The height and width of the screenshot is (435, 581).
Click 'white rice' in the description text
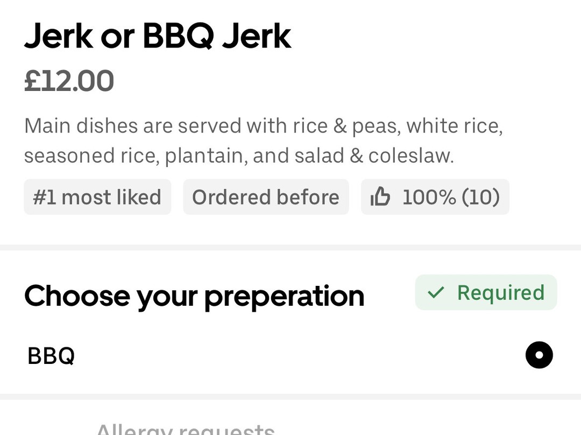(454, 126)
